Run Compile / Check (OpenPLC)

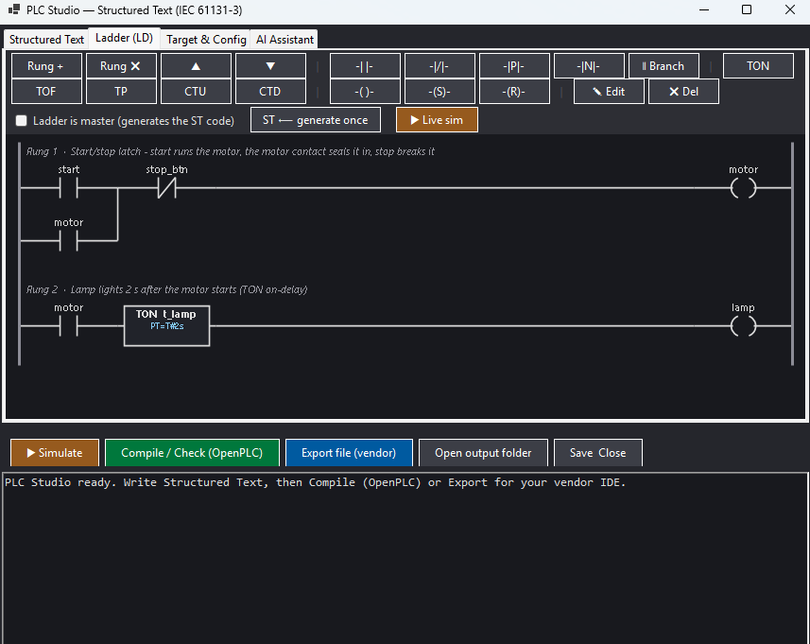pos(192,453)
